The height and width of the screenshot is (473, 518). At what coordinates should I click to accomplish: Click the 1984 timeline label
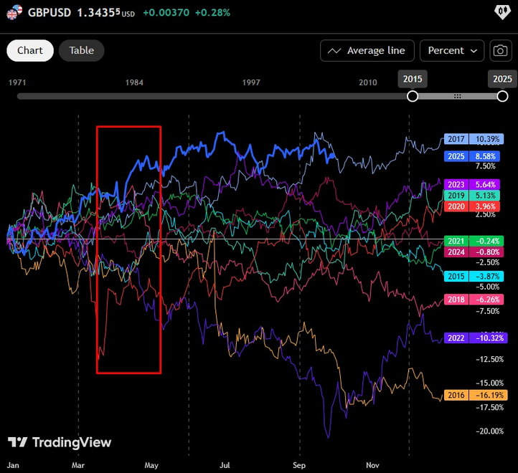coord(134,82)
